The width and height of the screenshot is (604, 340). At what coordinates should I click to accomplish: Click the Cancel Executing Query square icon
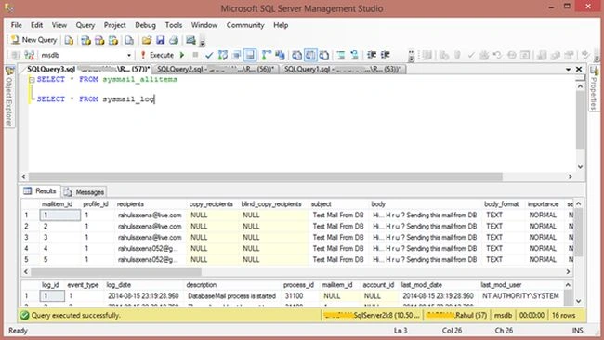pyautogui.click(x=195, y=55)
